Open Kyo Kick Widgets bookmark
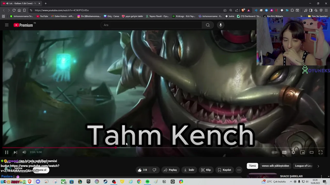330x185 pixels. coord(273,16)
